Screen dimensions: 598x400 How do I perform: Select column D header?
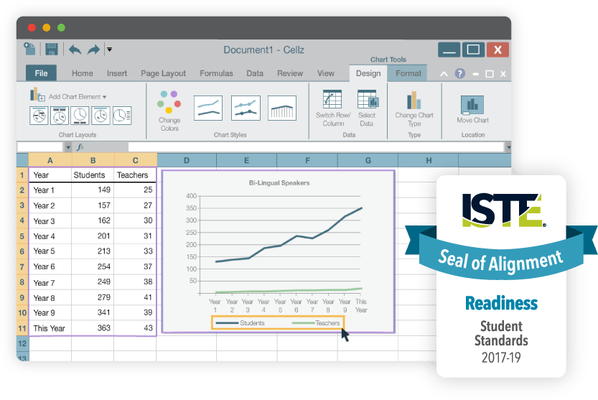click(x=187, y=160)
